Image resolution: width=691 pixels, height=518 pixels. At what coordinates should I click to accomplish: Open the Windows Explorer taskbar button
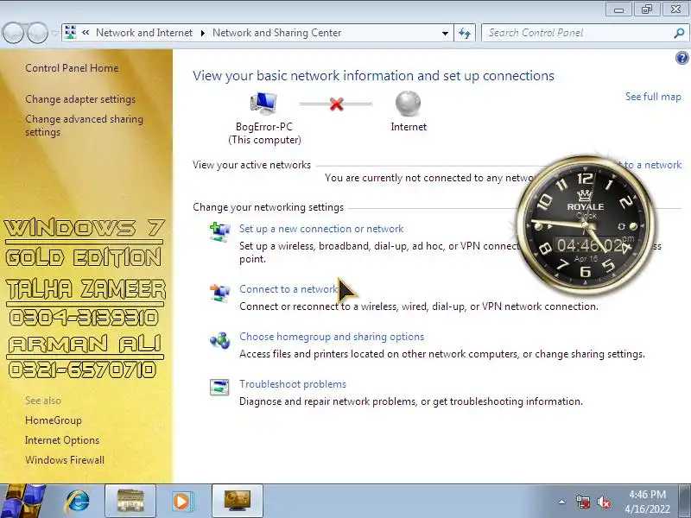130,502
